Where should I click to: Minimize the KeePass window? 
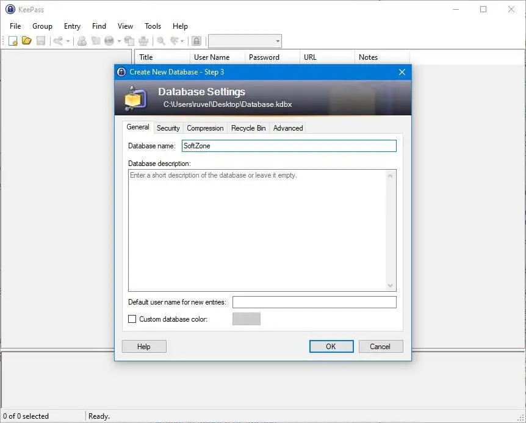(x=456, y=9)
